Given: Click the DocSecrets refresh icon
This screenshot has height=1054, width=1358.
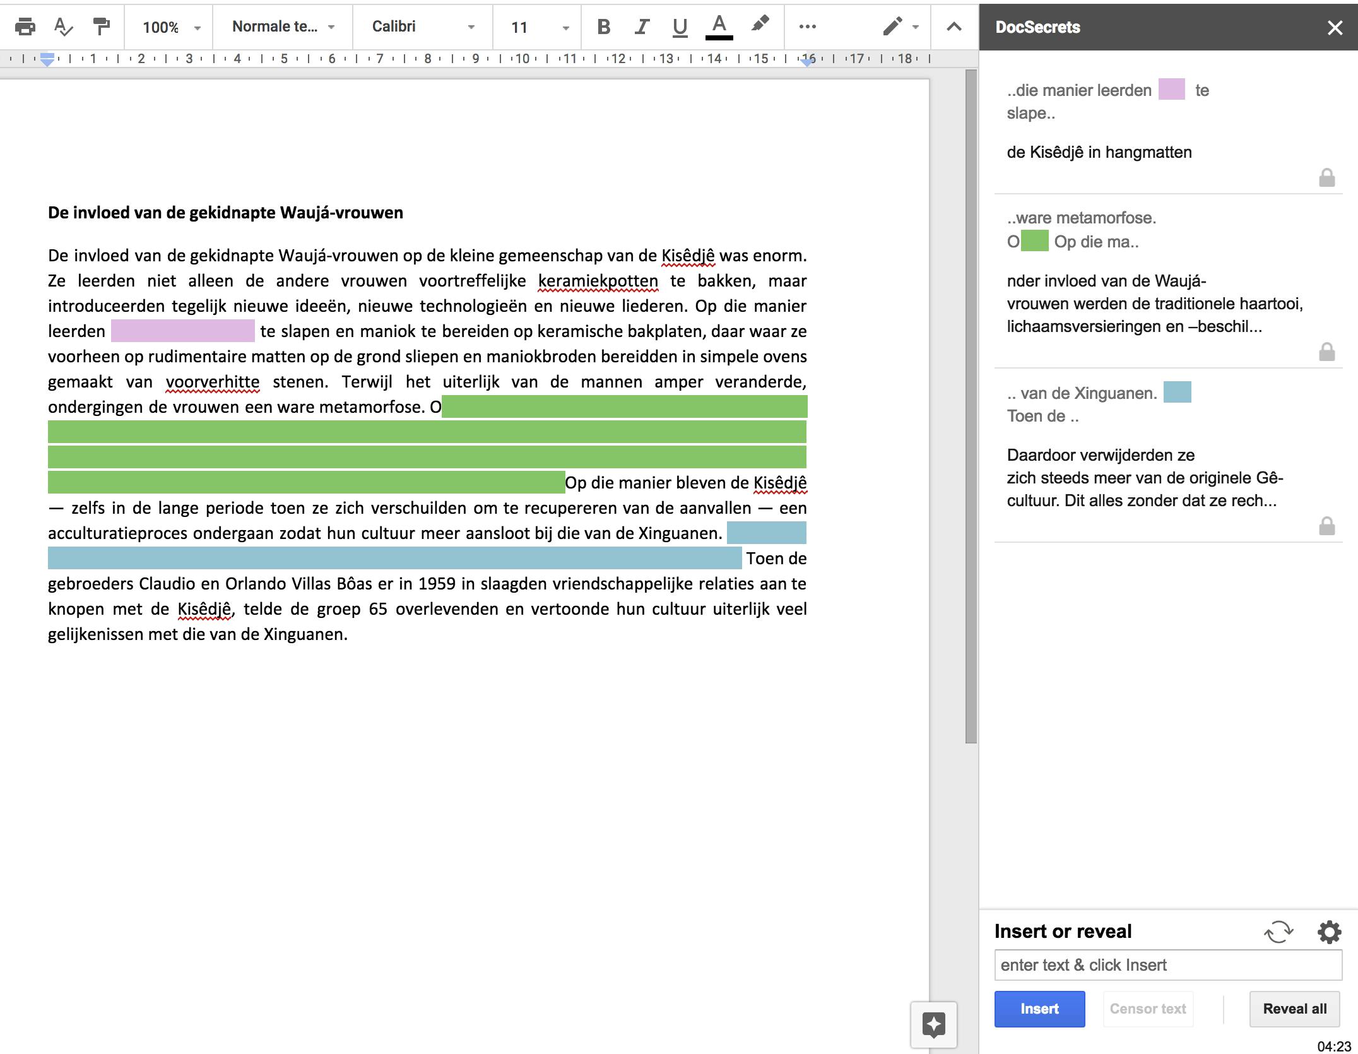Looking at the screenshot, I should coord(1278,932).
